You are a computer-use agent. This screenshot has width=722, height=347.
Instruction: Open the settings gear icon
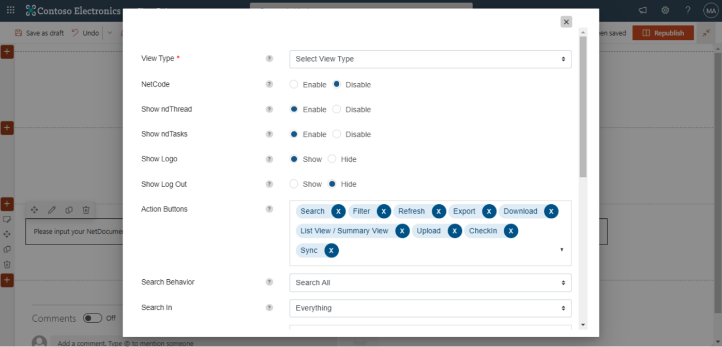click(665, 10)
